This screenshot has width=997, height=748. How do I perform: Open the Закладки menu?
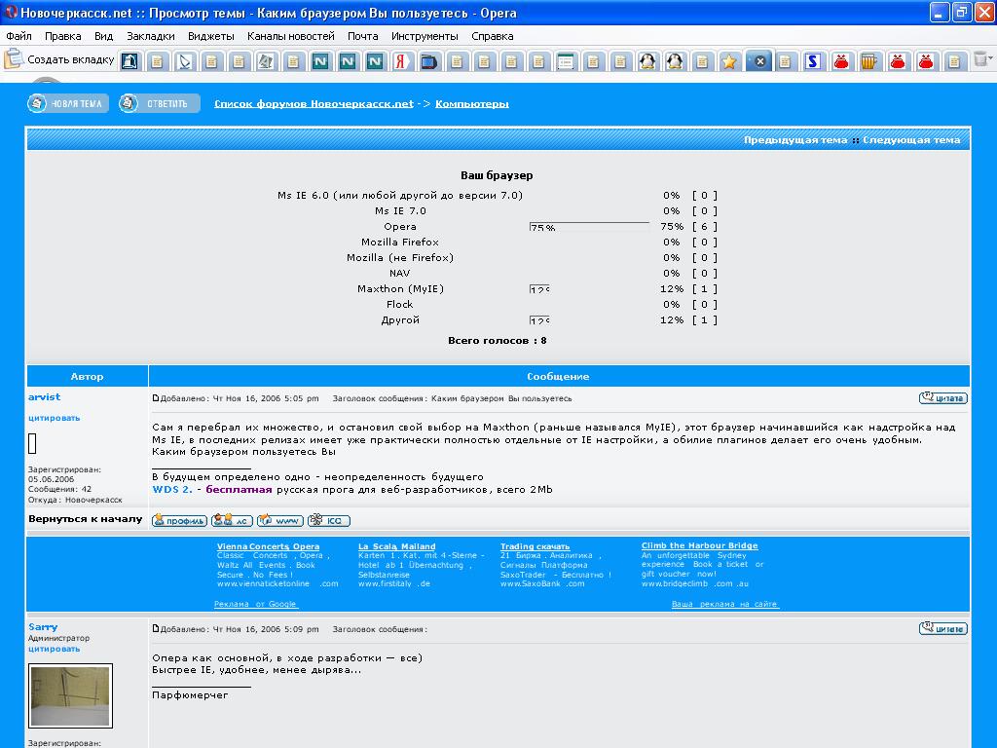(151, 36)
